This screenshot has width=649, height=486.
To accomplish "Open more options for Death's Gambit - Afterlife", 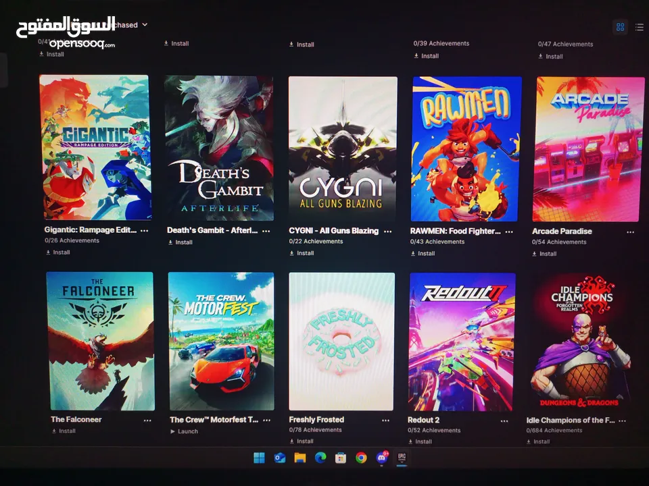I will [266, 231].
